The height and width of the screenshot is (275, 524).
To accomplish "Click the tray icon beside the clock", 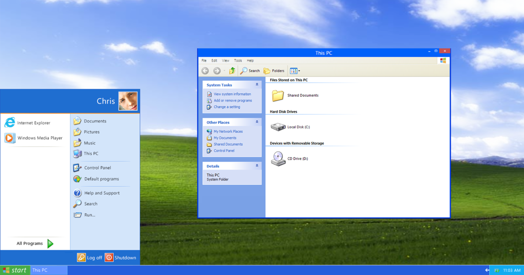I will click(x=497, y=270).
